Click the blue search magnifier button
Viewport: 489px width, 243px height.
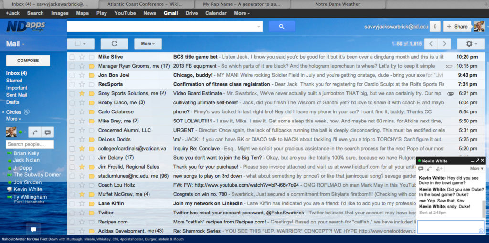click(281, 27)
